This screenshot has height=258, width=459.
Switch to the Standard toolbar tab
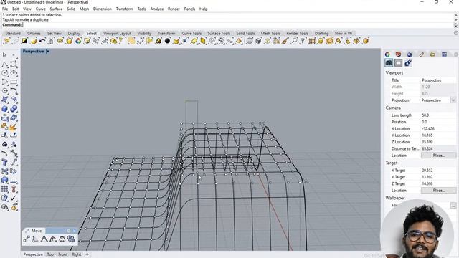pyautogui.click(x=13, y=34)
